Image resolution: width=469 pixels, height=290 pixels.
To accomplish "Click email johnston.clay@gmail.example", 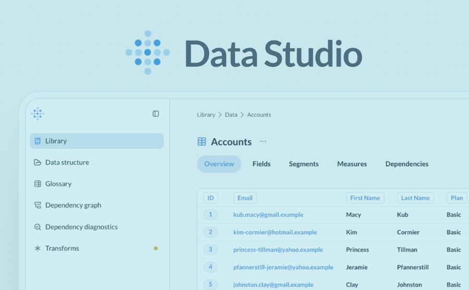I will click(x=274, y=285).
